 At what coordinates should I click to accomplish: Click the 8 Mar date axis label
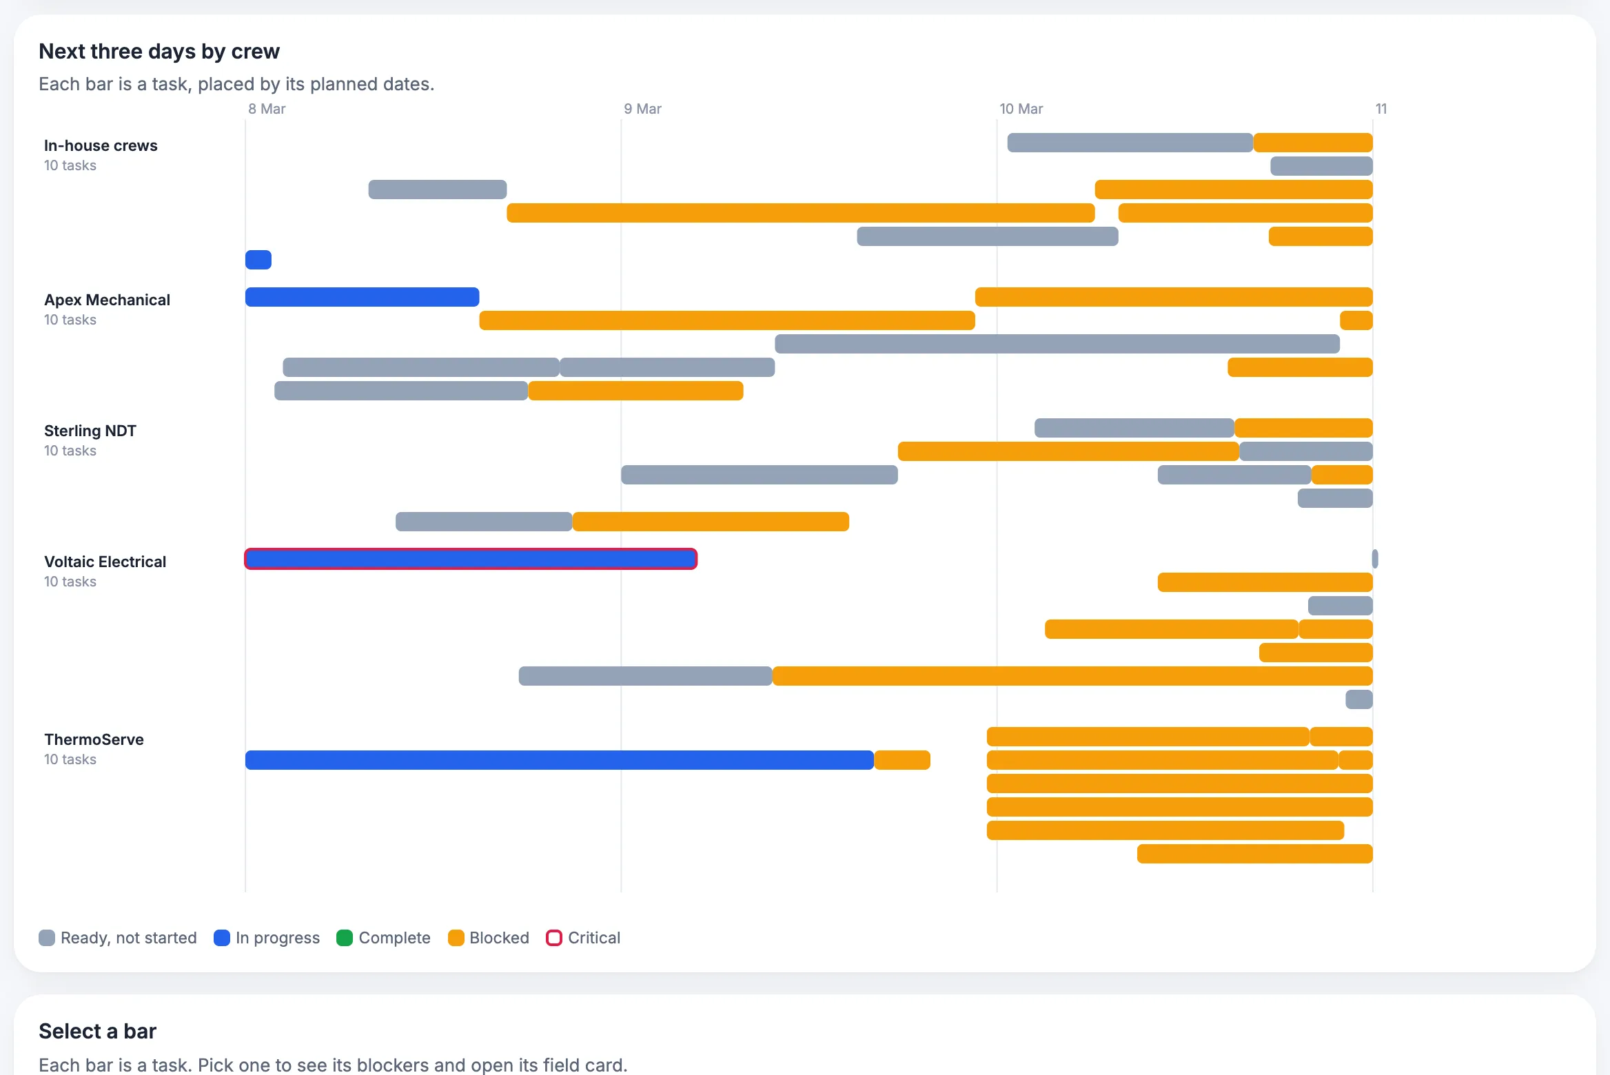267,109
